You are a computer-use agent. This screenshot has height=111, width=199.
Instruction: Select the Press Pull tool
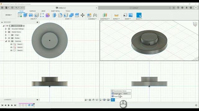click(54, 15)
